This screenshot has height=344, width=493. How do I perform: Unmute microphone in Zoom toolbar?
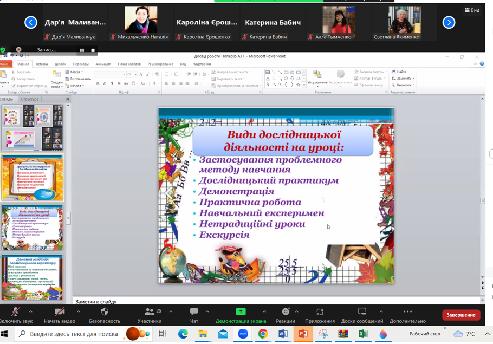tap(15, 312)
